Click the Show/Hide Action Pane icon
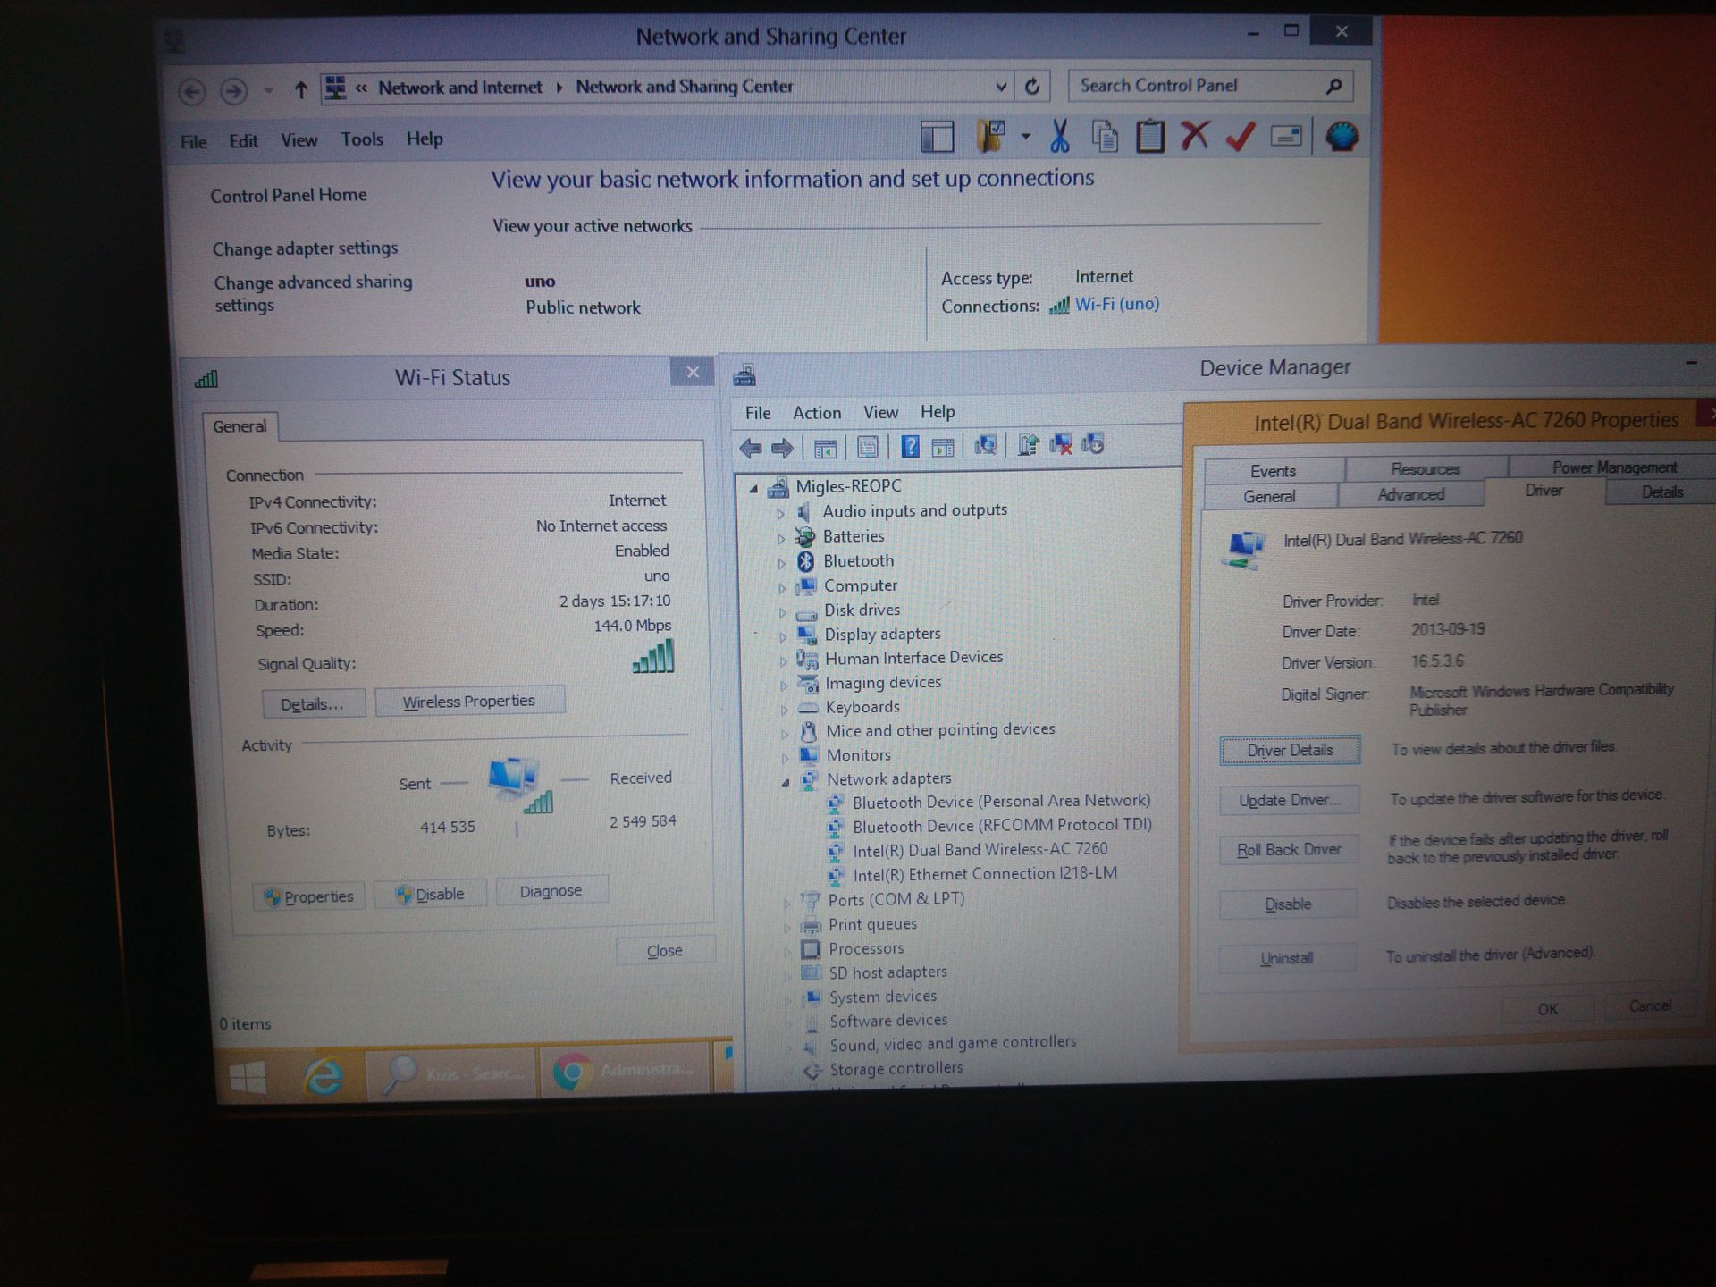The width and height of the screenshot is (1716, 1287). pyautogui.click(x=943, y=447)
